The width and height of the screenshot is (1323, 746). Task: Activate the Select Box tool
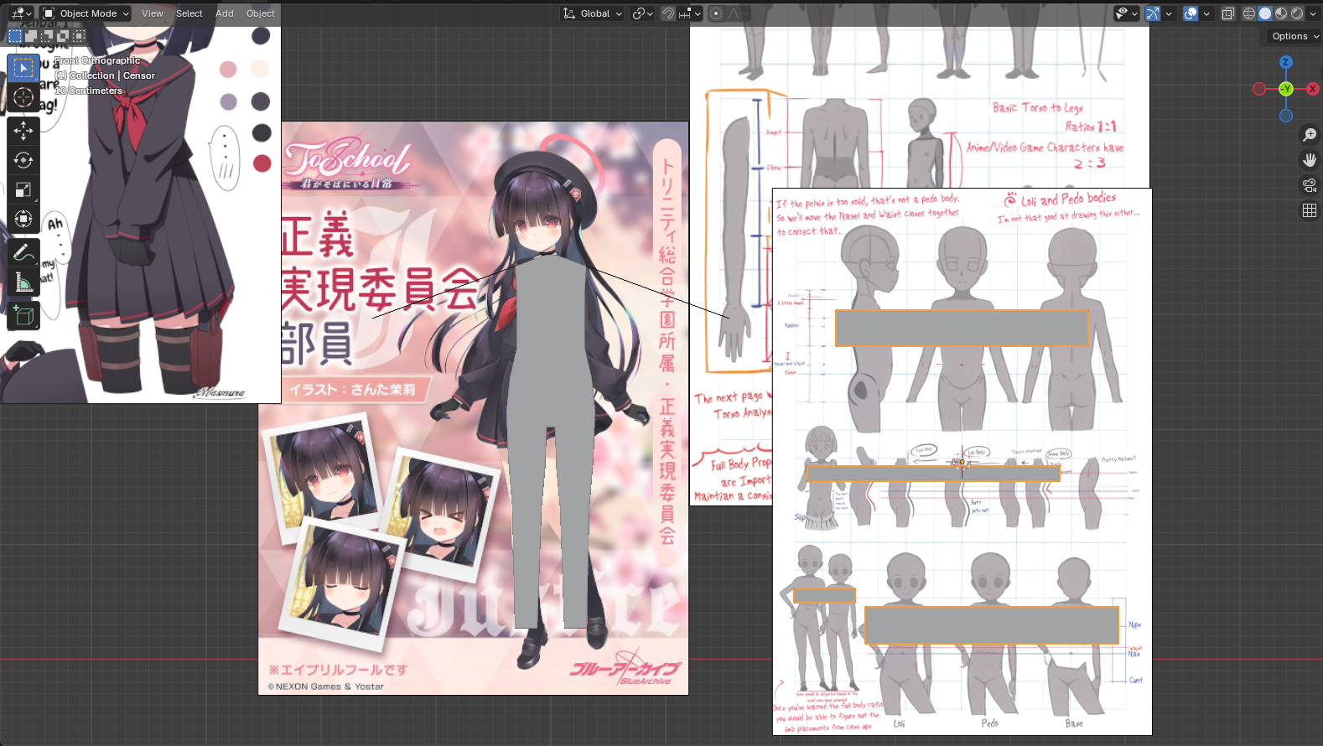tap(23, 68)
